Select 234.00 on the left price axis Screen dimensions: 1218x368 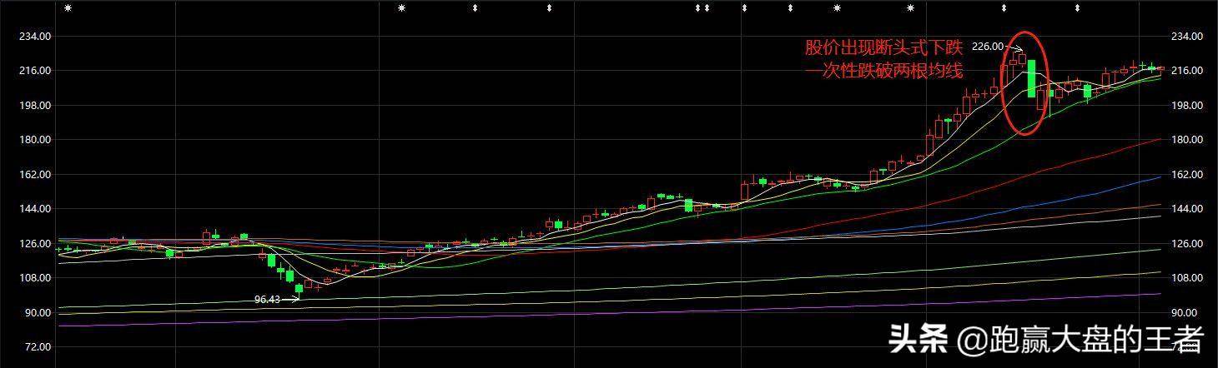[x=35, y=37]
